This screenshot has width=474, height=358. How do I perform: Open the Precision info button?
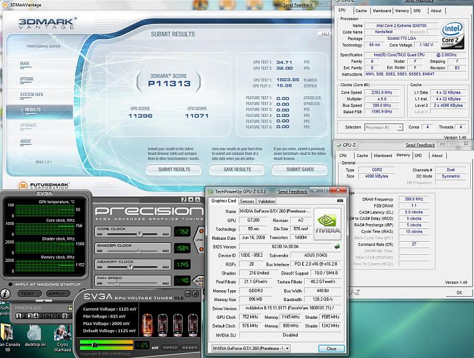(6, 293)
